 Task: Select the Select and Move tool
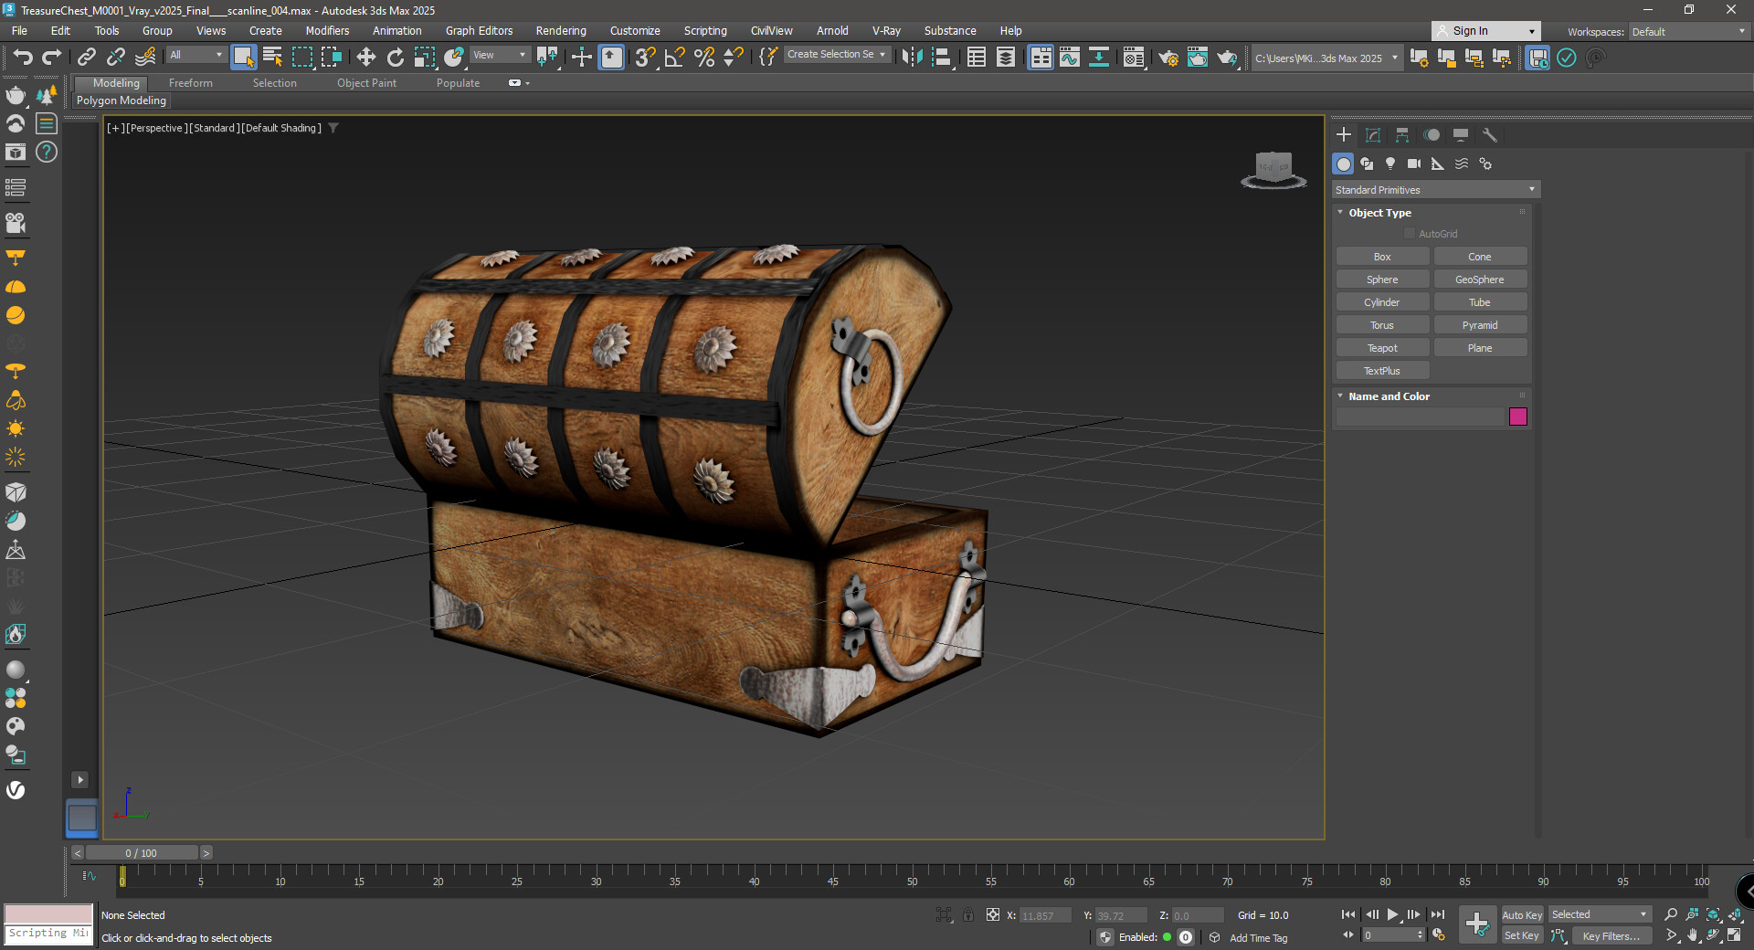point(365,57)
